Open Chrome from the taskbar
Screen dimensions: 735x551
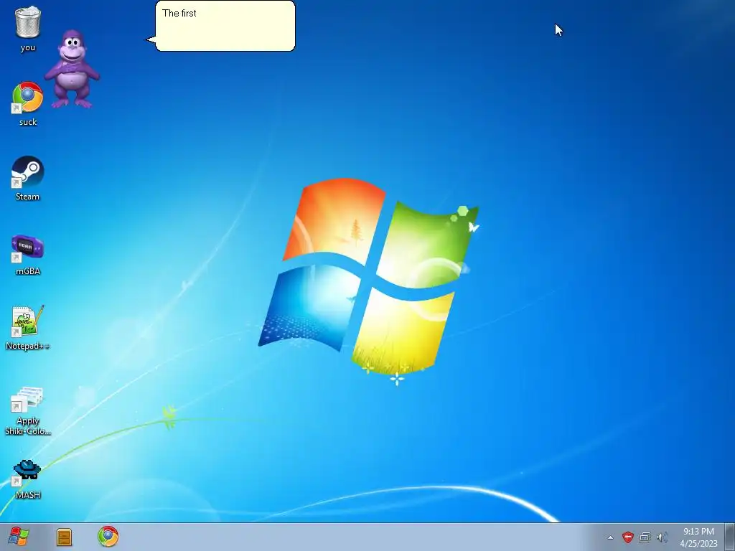click(108, 537)
